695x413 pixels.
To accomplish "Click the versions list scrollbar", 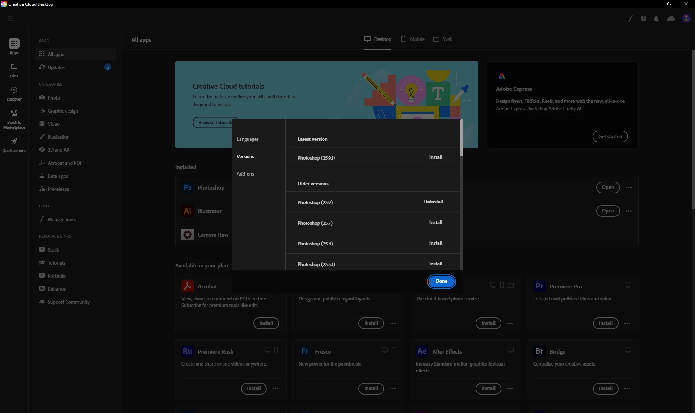I will pyautogui.click(x=462, y=138).
